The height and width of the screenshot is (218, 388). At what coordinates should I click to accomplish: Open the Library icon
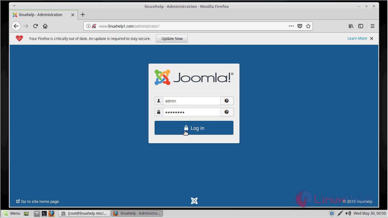pyautogui.click(x=351, y=26)
